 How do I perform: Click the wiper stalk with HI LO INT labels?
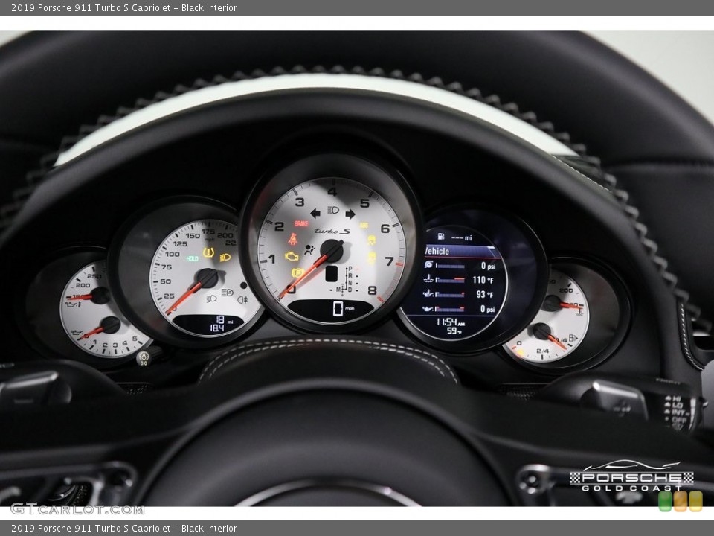624,402
